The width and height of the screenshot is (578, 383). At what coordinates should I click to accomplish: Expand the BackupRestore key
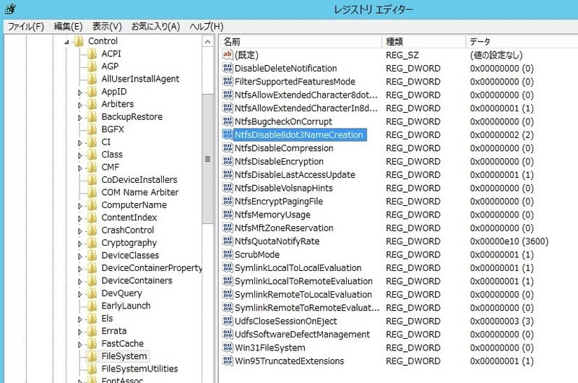click(x=80, y=118)
